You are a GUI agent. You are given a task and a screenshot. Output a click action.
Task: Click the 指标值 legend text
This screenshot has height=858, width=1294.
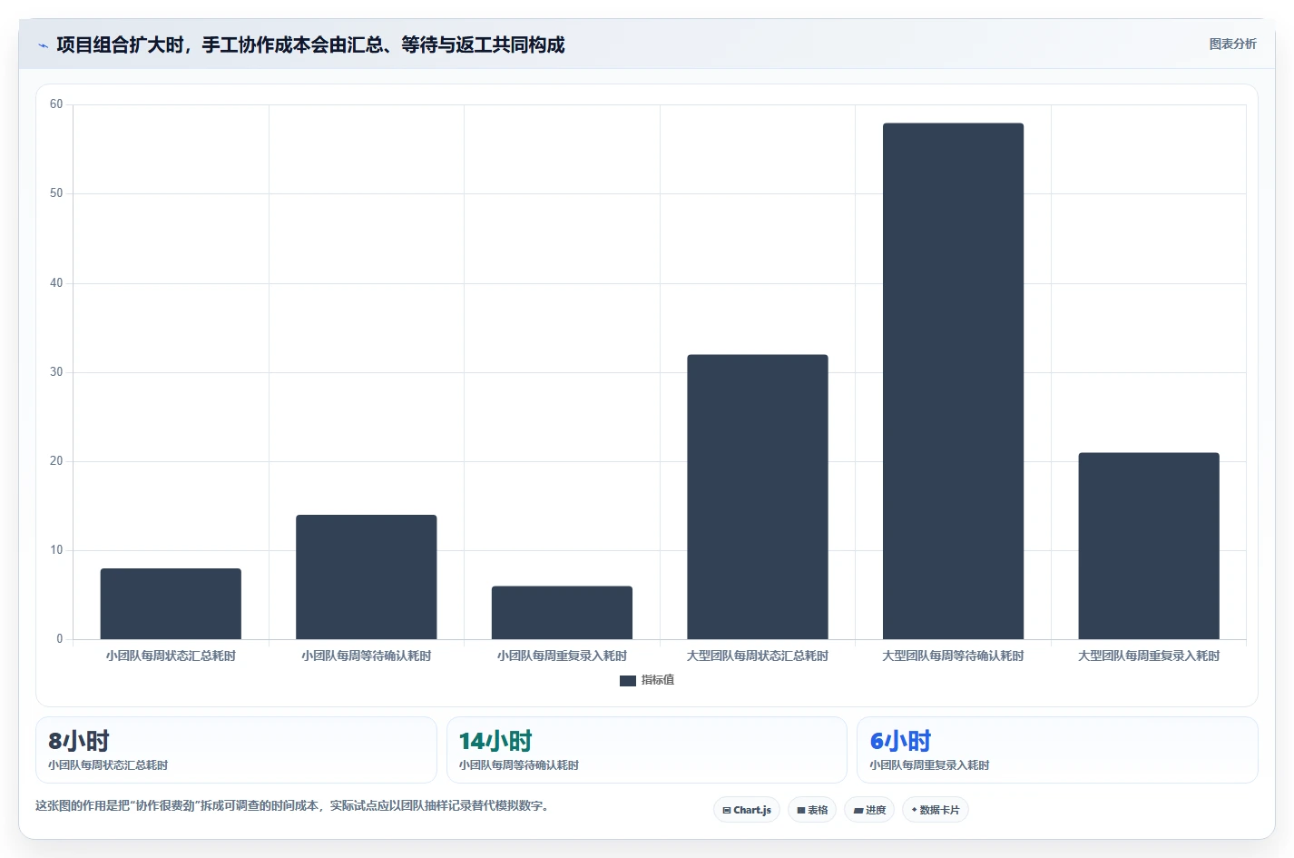pyautogui.click(x=658, y=680)
